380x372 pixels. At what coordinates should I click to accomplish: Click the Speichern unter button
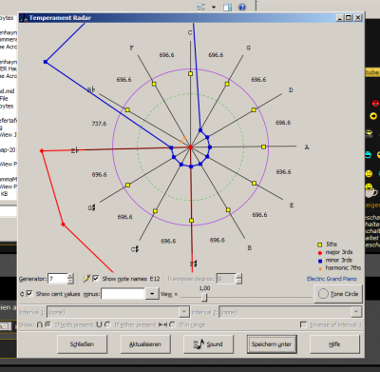click(272, 344)
